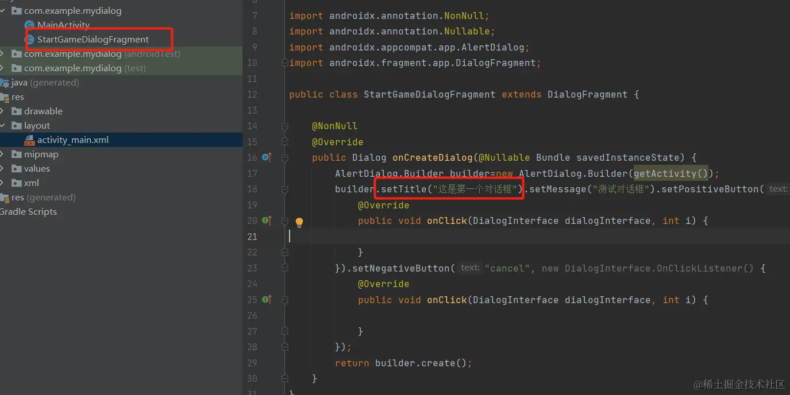The image size is (790, 395).
Task: Click the "测试对话框" message string
Action: coord(622,189)
